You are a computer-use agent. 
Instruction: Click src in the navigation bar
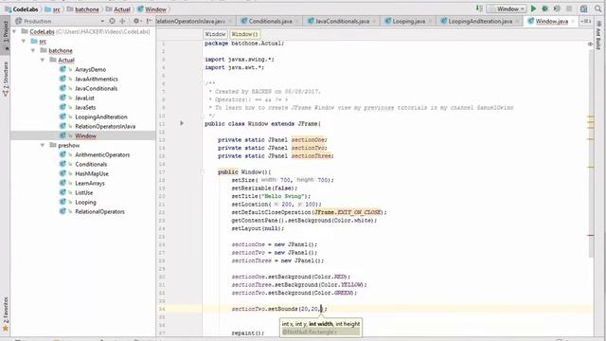pyautogui.click(x=53, y=9)
